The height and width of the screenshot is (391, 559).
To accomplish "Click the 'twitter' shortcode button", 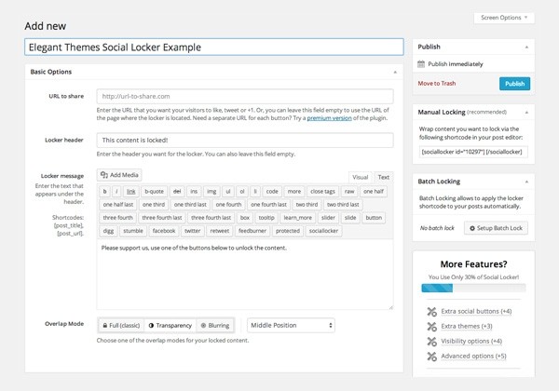I will tap(193, 231).
